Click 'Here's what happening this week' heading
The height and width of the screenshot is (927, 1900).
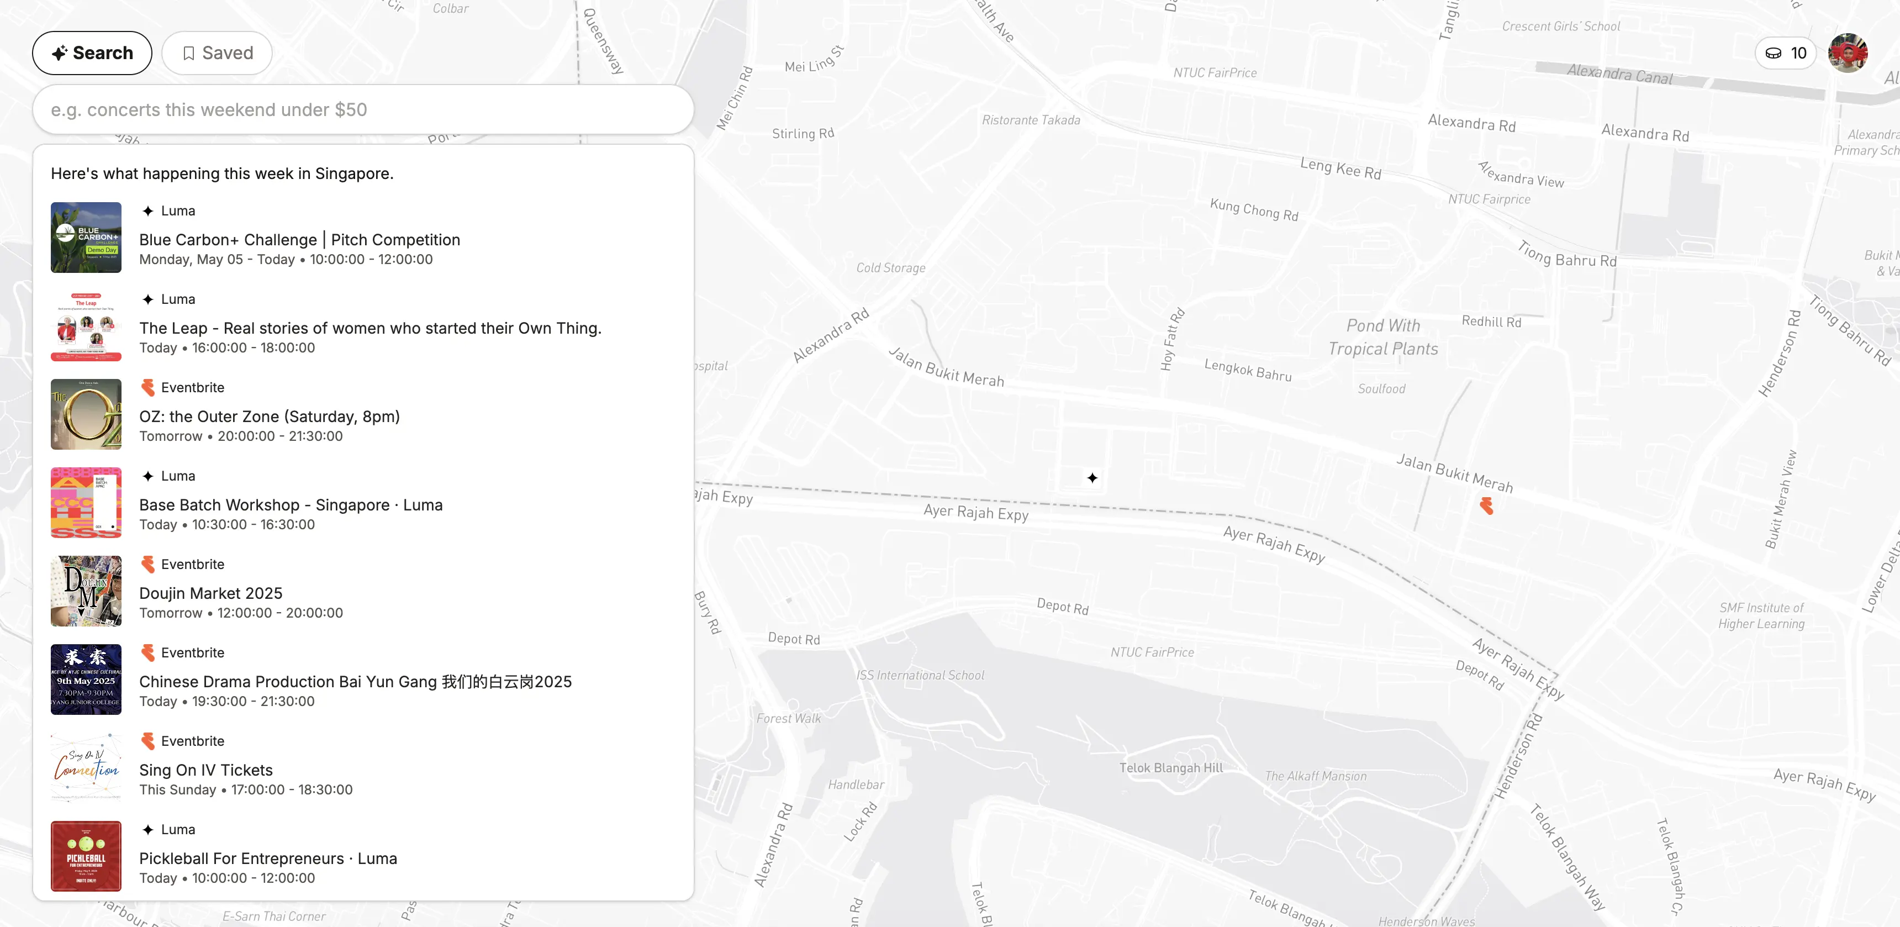(222, 174)
